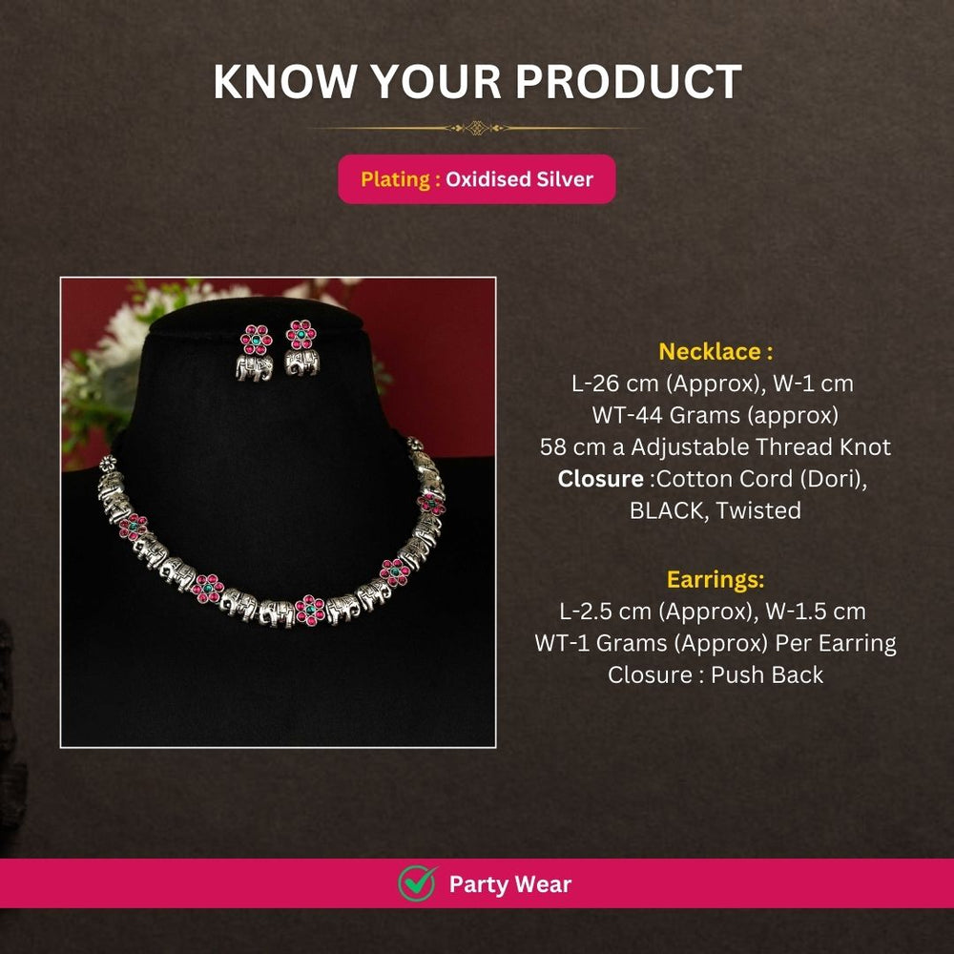The height and width of the screenshot is (954, 954).
Task: Select the yellow Necklace heading
Action: (x=715, y=352)
